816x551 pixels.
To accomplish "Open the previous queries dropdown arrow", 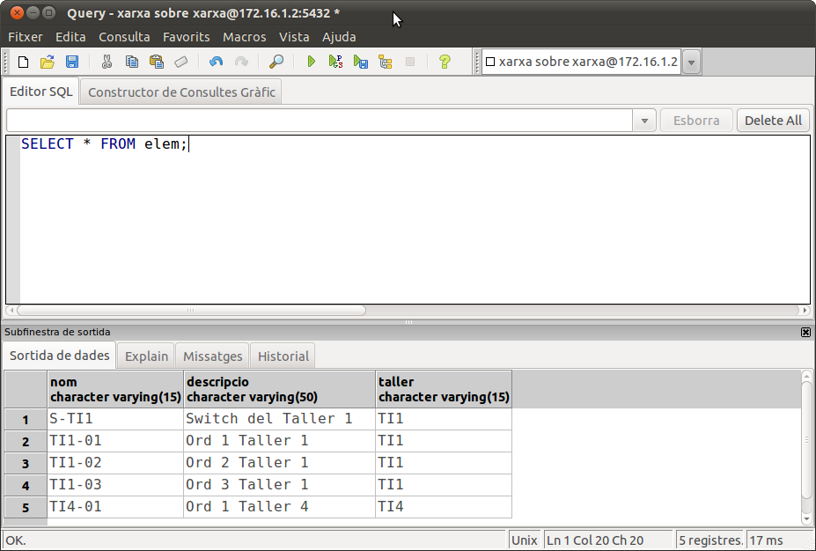I will (644, 121).
